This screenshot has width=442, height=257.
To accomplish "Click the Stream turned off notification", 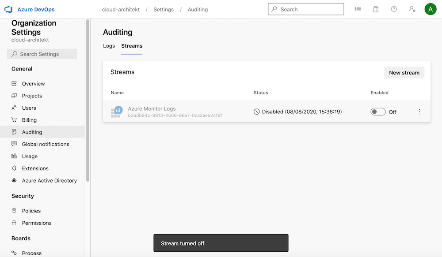I will (x=221, y=243).
